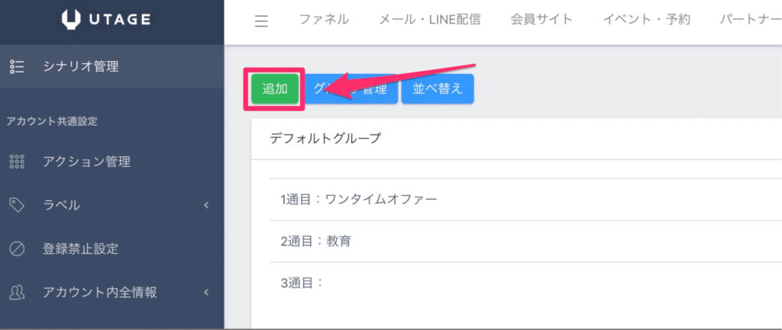Image resolution: width=782 pixels, height=330 pixels.
Task: Open the メール・LINE配信 menu
Action: point(430,20)
